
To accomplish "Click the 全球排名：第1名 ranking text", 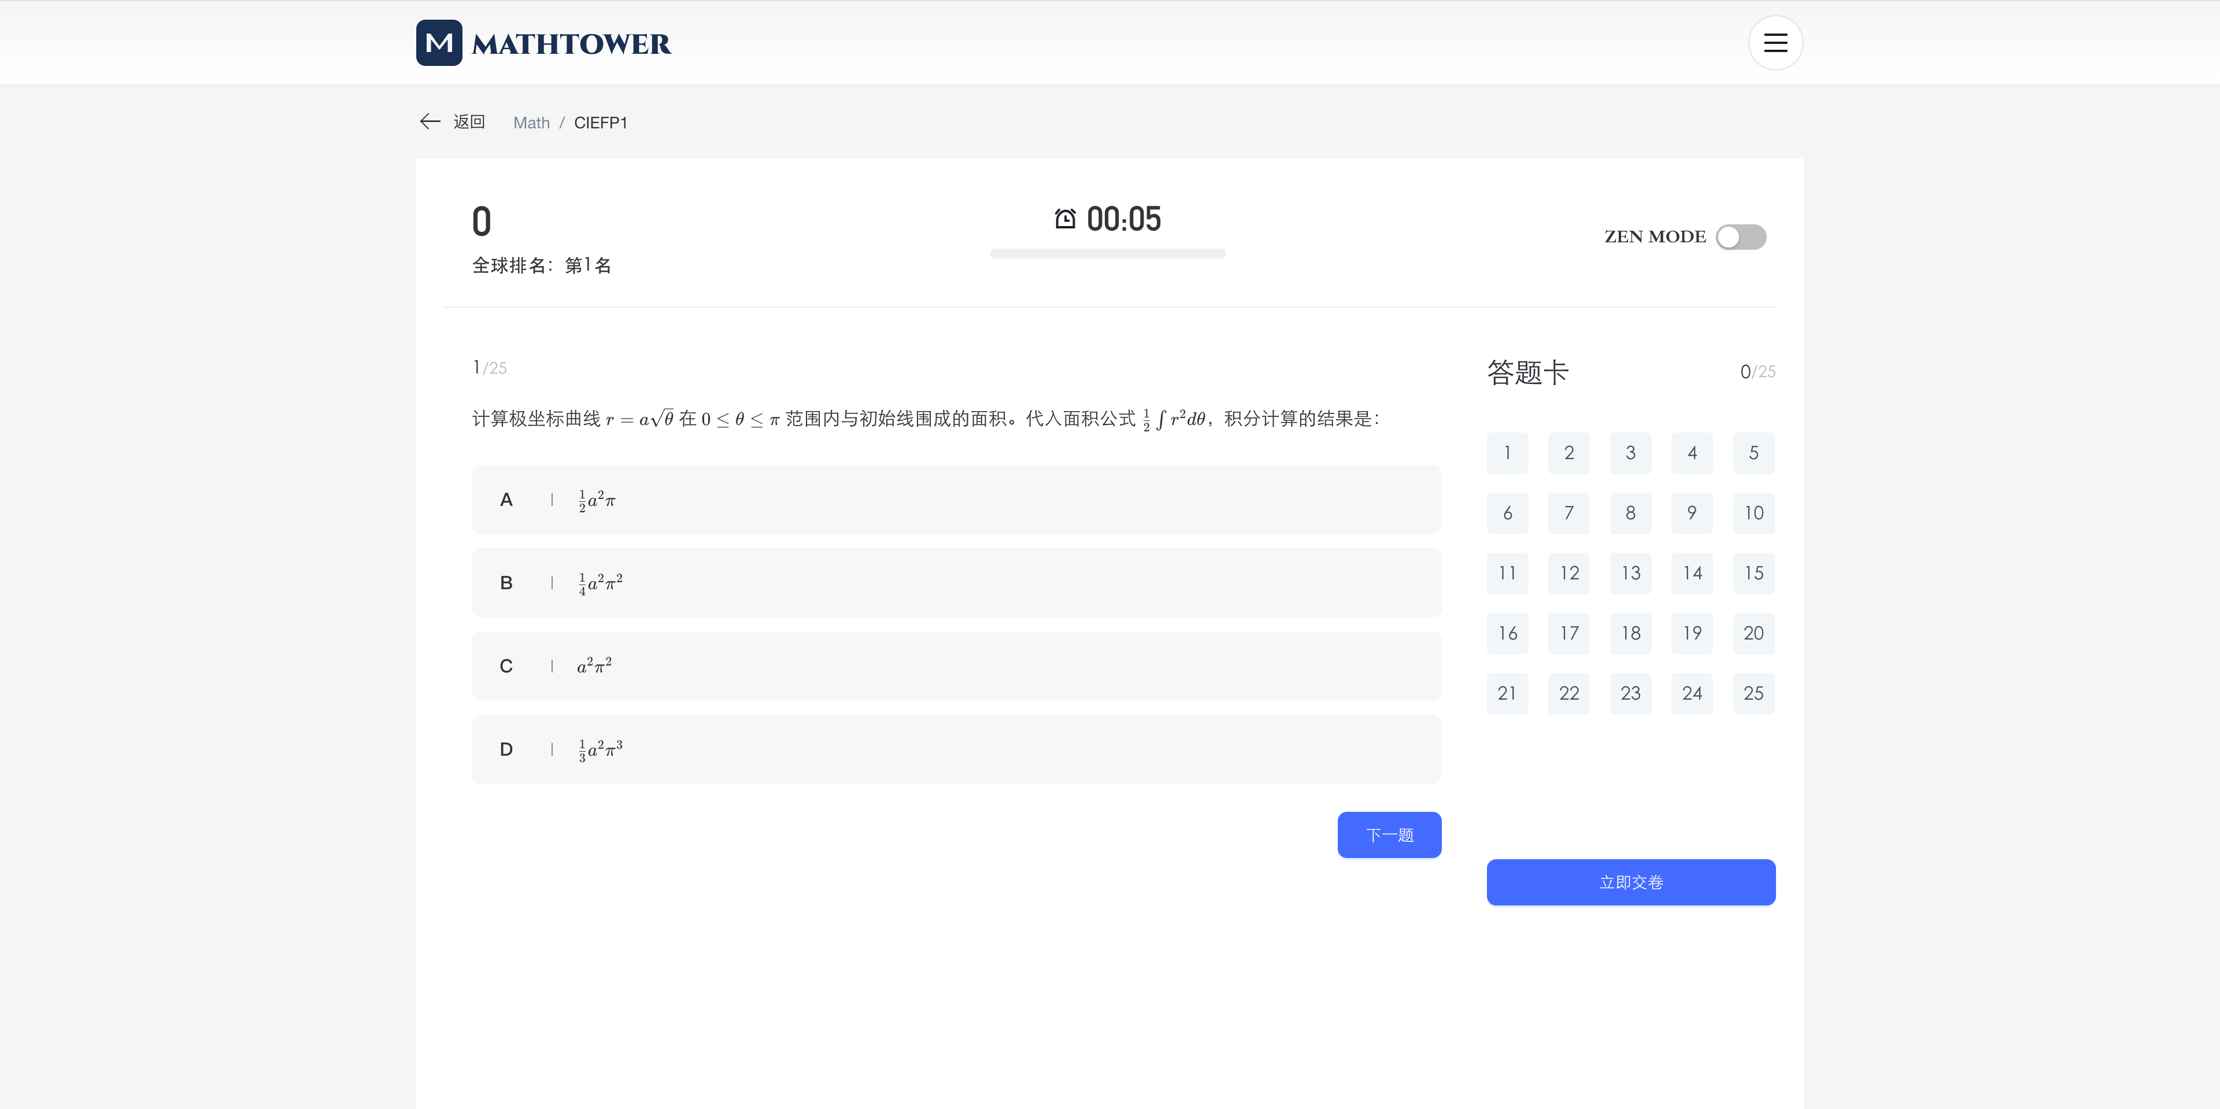I will click(x=542, y=265).
